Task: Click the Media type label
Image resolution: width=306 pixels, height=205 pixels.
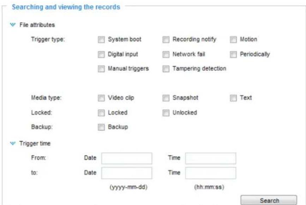Action: pyautogui.click(x=46, y=98)
